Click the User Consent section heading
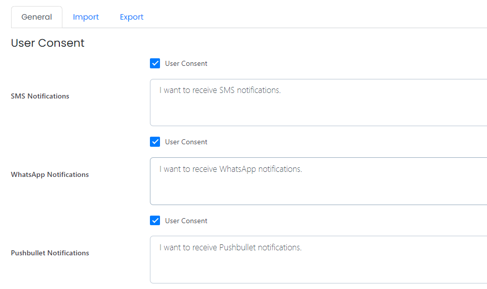 pos(47,43)
